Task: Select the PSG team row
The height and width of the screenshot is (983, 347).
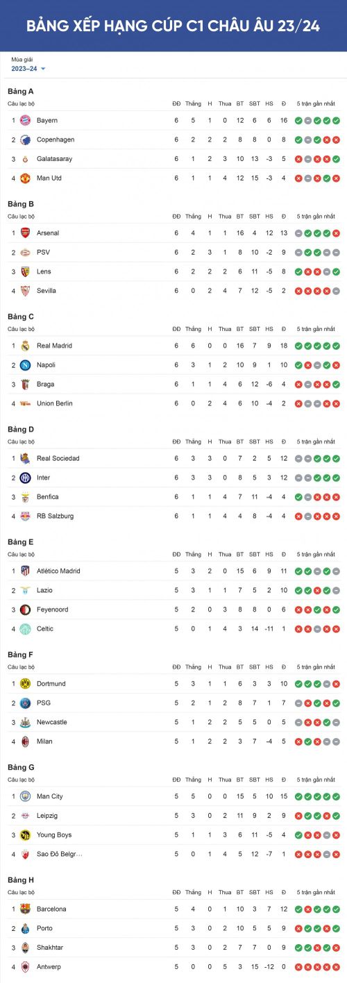Action: pyautogui.click(x=173, y=703)
